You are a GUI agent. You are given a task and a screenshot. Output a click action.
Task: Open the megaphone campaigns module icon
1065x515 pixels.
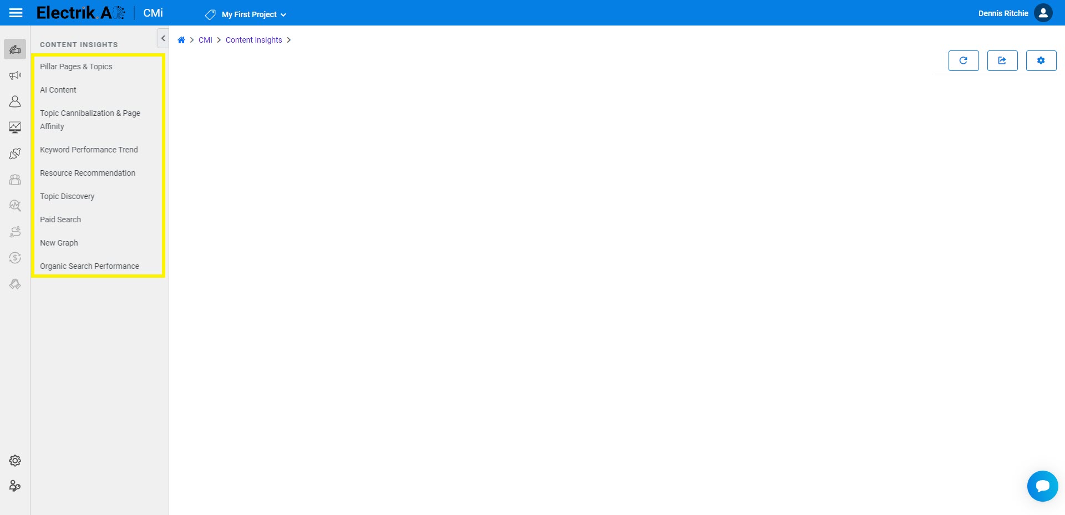tap(15, 75)
